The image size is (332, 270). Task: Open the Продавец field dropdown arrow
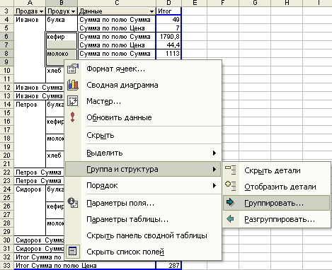(42, 11)
